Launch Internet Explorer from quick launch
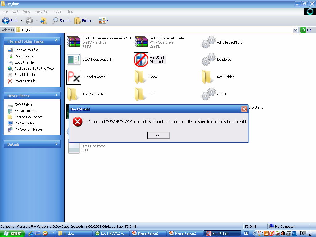The width and height of the screenshot is (316, 237). 31,233
